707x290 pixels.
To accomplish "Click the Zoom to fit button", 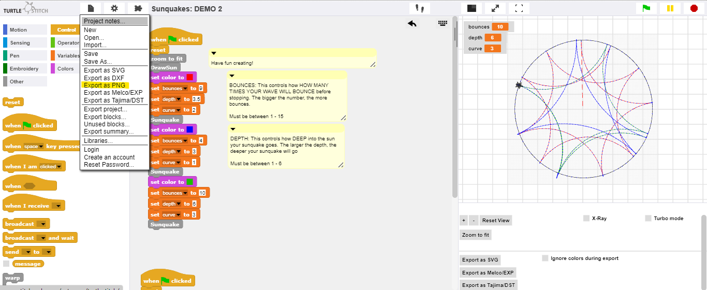I will click(x=476, y=235).
